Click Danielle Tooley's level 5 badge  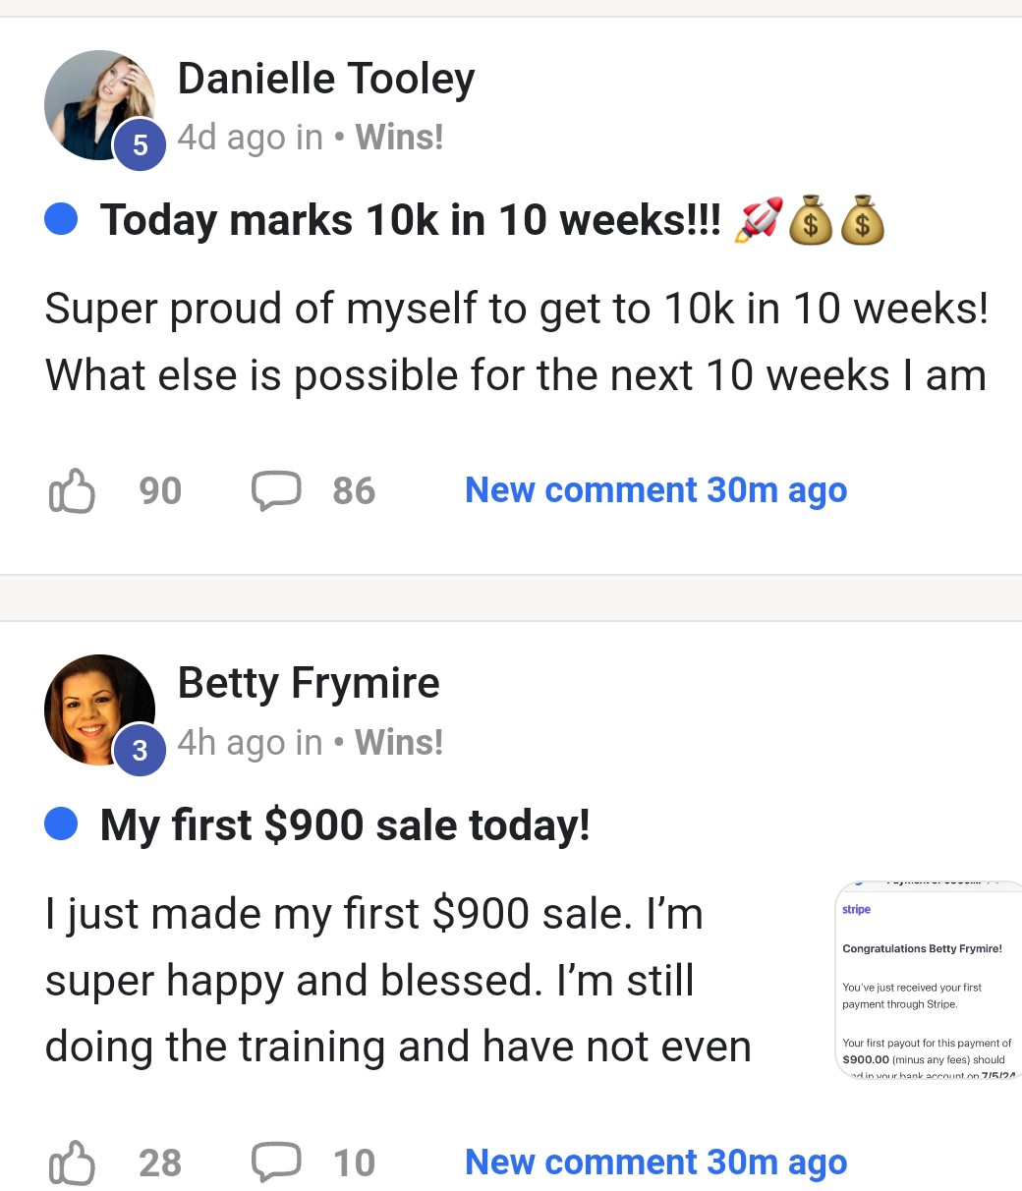(x=141, y=145)
